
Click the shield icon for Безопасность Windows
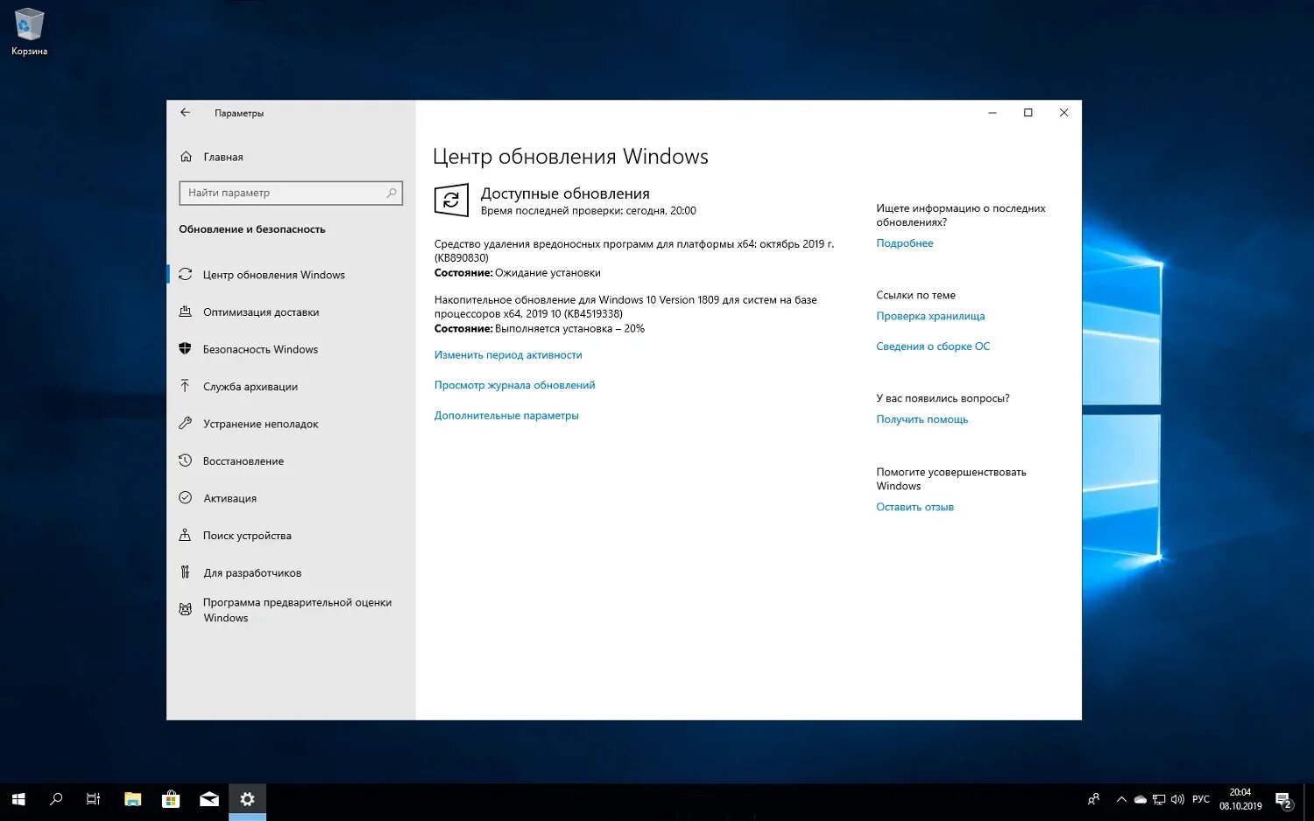[x=185, y=348]
